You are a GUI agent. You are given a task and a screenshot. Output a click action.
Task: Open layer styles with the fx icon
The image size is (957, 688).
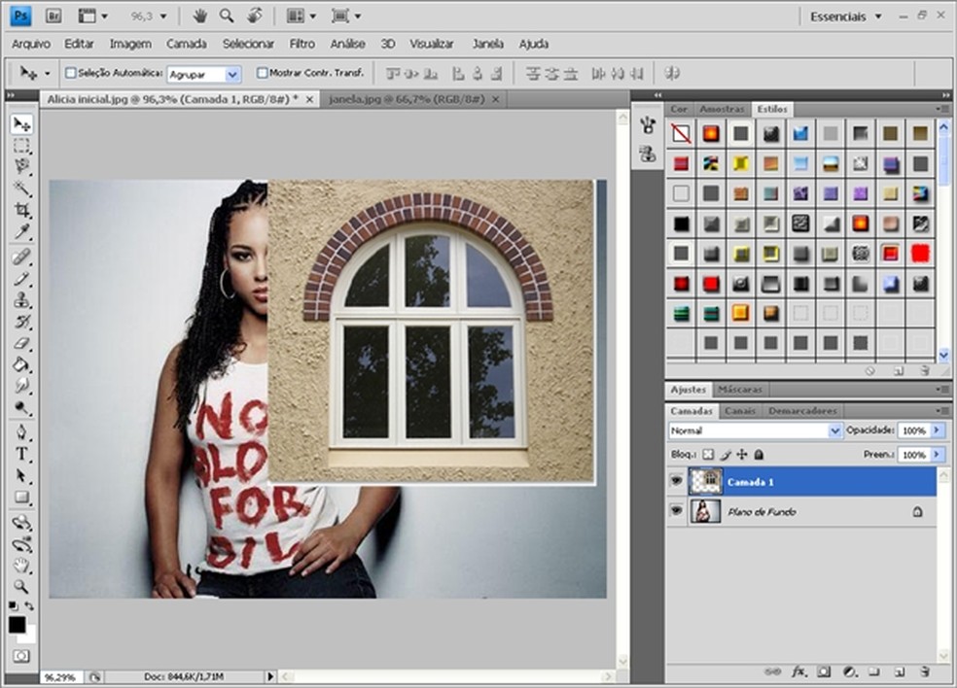tap(799, 671)
